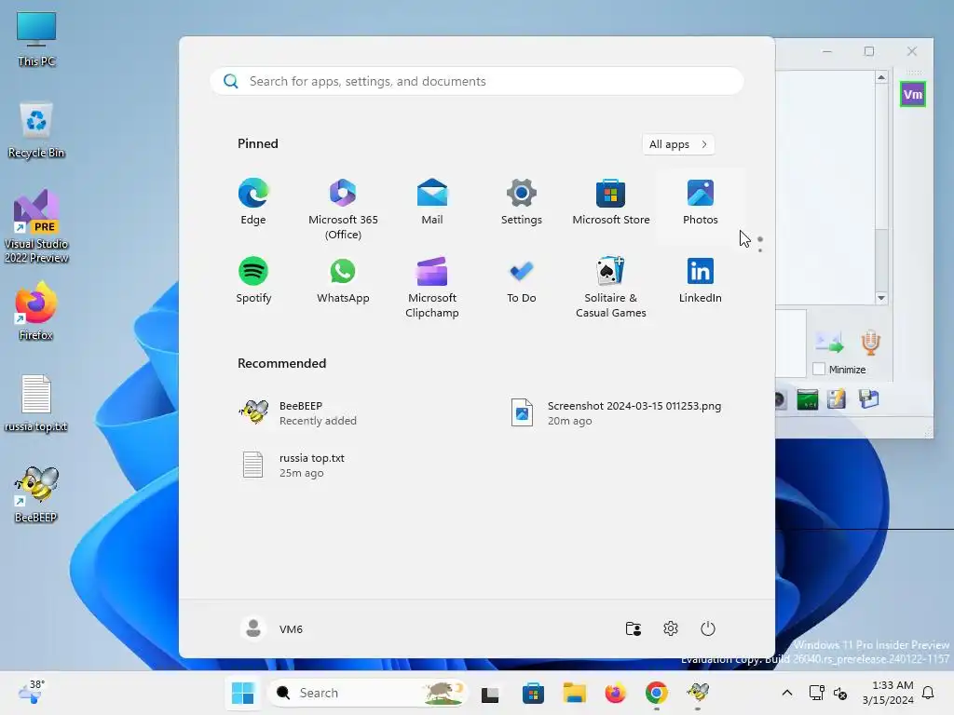Launch Spotify from pinned apps
Screen dimensions: 954x715
click(x=253, y=280)
